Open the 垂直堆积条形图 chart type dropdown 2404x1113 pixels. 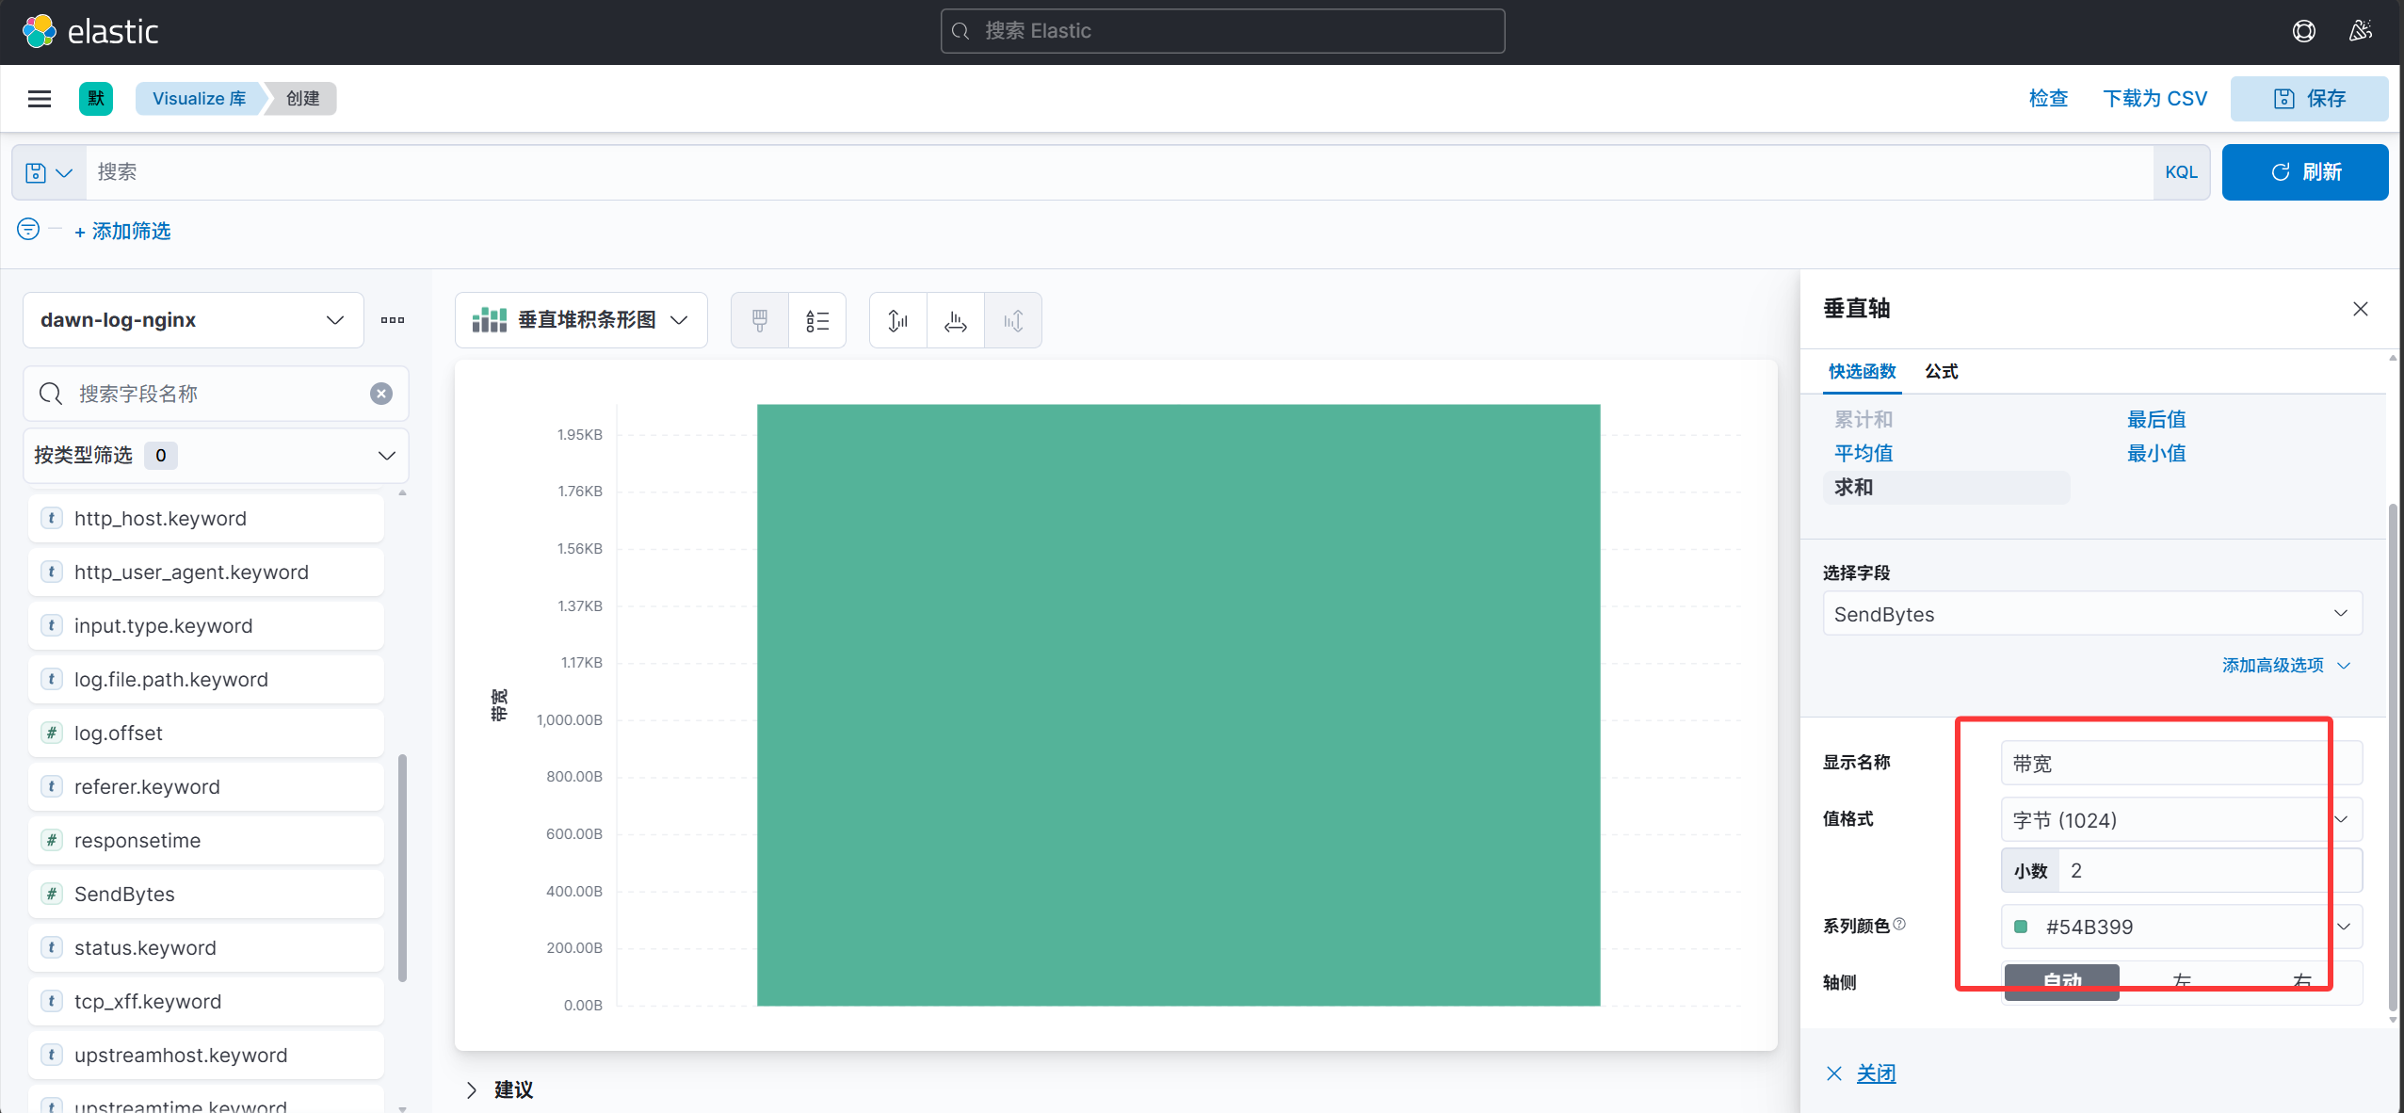pos(581,320)
